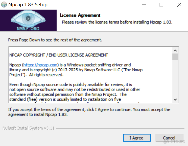Close the Npcap Setup window
Screen dimensions: 188x146
[179, 5]
